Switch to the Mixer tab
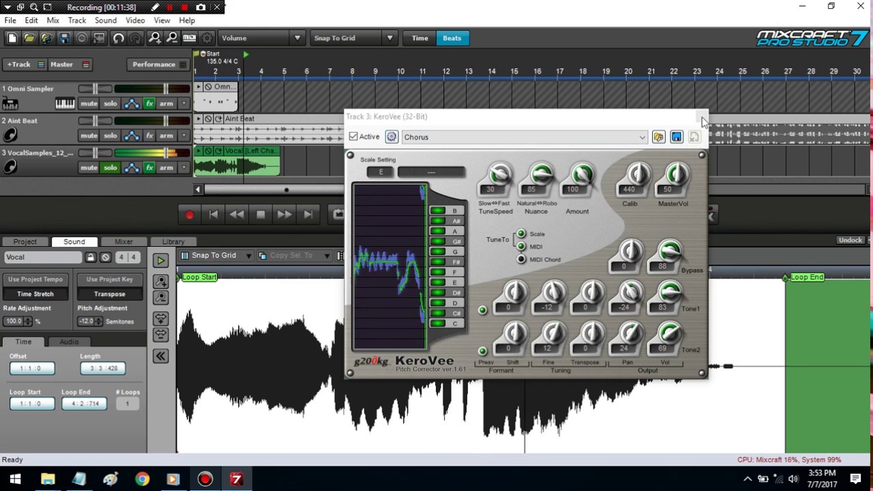 tap(123, 241)
